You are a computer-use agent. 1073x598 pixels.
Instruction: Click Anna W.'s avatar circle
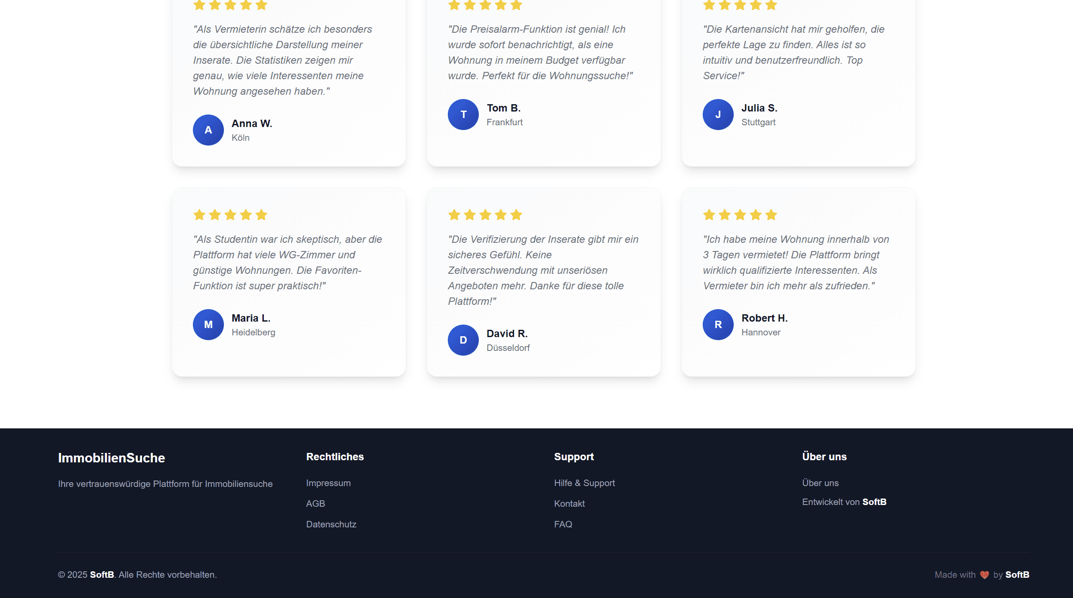click(208, 130)
